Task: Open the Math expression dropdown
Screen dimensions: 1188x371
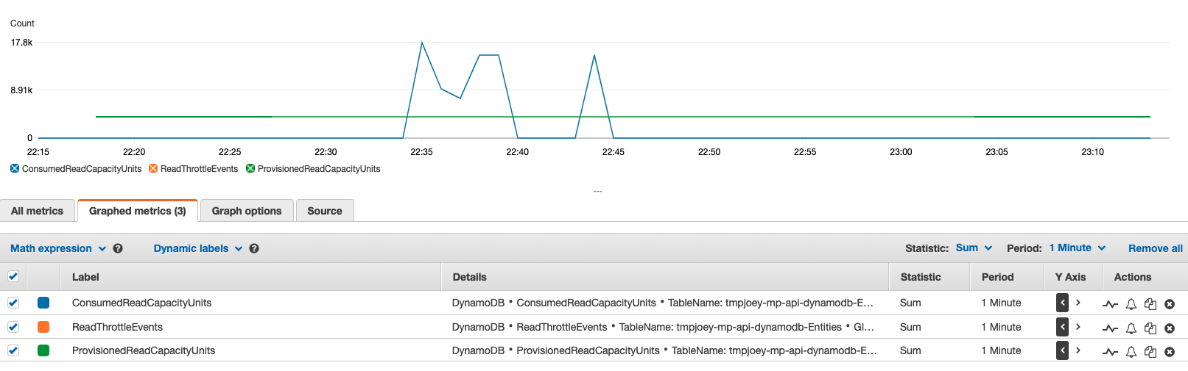Action: [x=58, y=248]
